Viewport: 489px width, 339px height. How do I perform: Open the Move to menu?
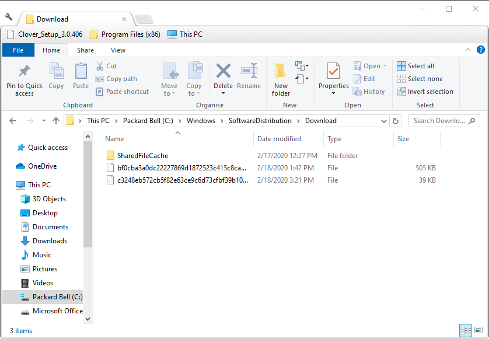pos(169,79)
